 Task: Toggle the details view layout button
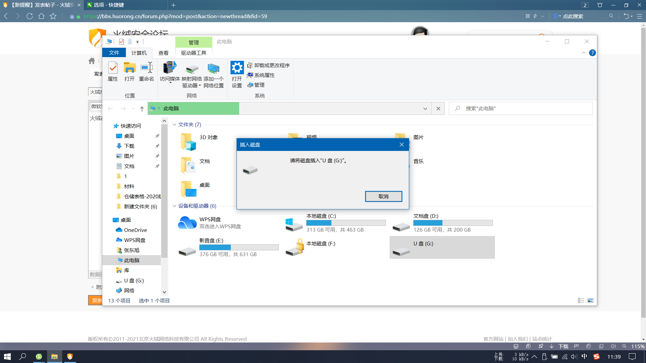(x=581, y=300)
